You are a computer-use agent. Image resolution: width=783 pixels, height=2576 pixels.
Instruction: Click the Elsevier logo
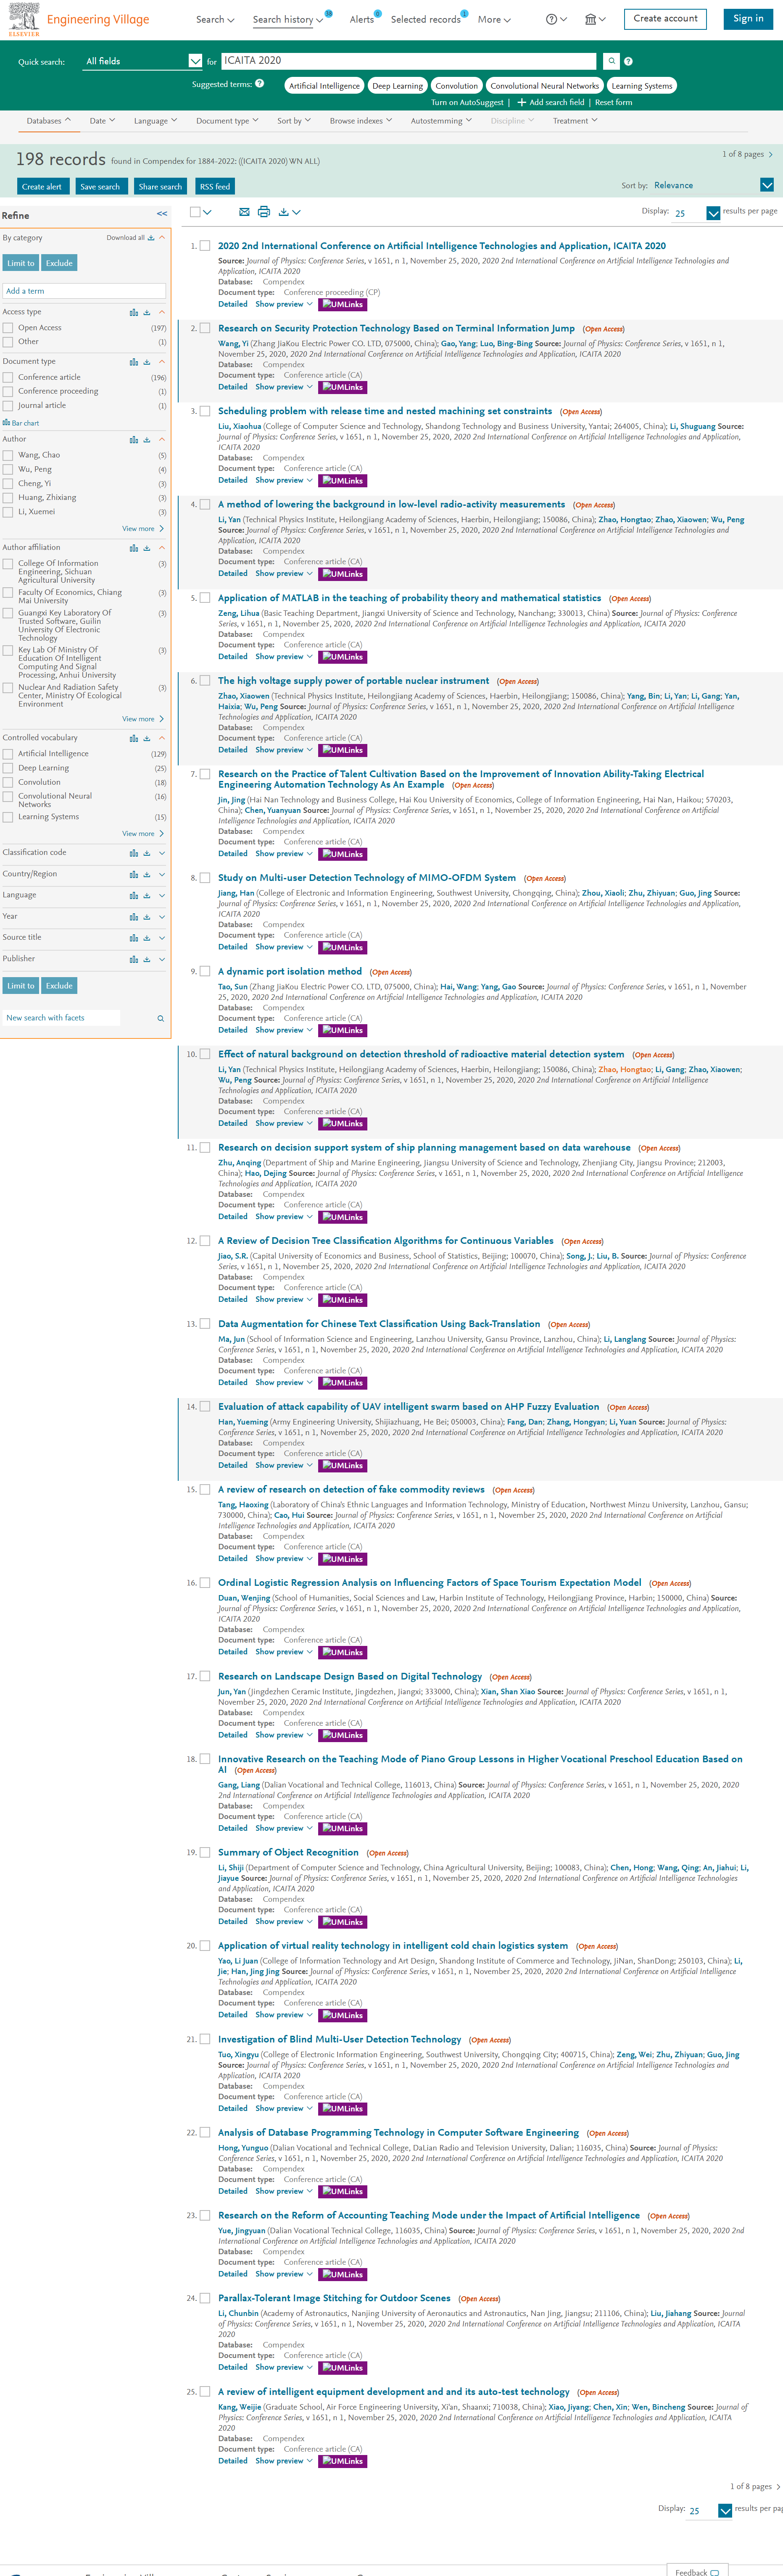click(x=24, y=20)
